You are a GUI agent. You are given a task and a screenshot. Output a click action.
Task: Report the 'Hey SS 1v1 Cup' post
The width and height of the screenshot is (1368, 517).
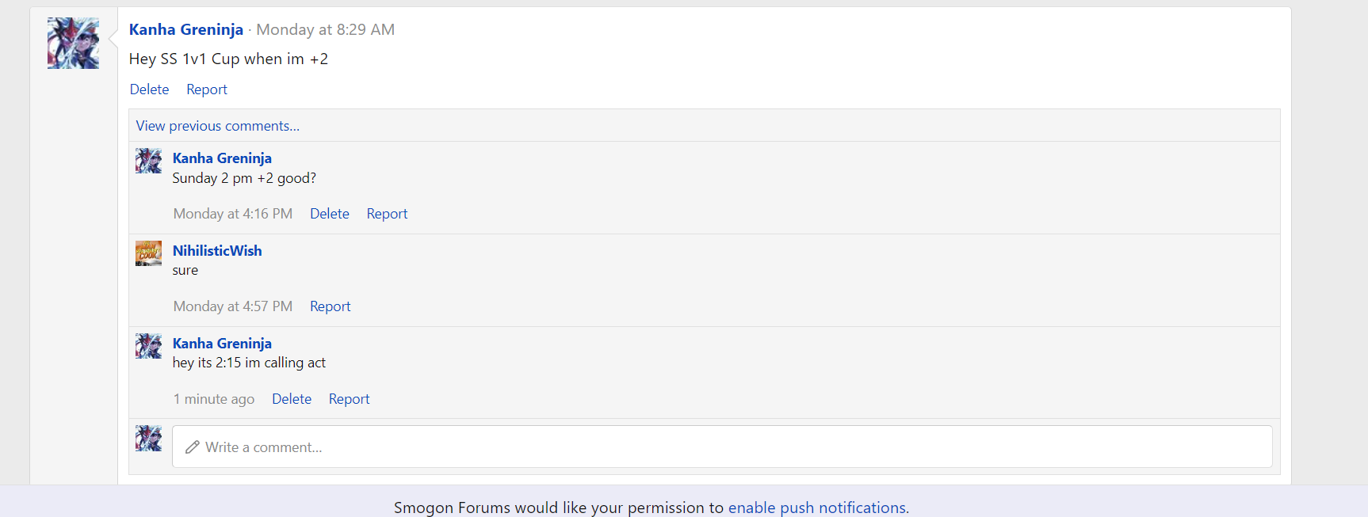click(x=207, y=89)
